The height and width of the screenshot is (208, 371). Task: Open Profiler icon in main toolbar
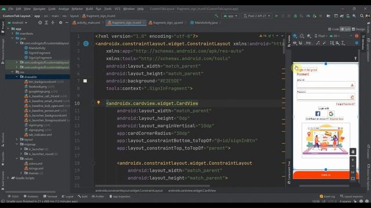coord(308,16)
